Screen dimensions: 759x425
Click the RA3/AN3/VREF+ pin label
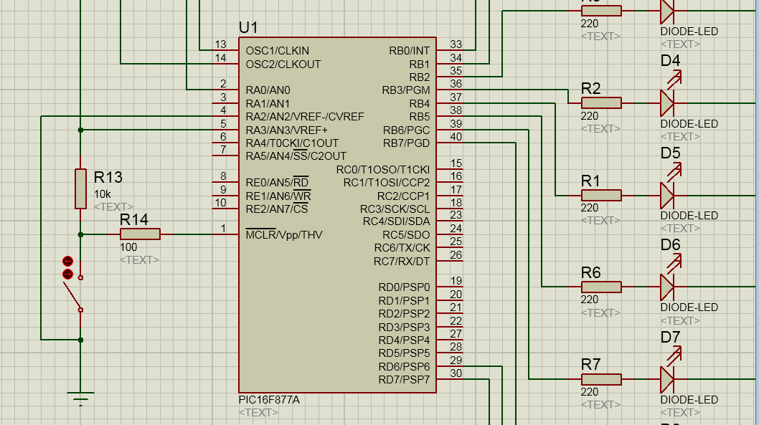(x=286, y=130)
